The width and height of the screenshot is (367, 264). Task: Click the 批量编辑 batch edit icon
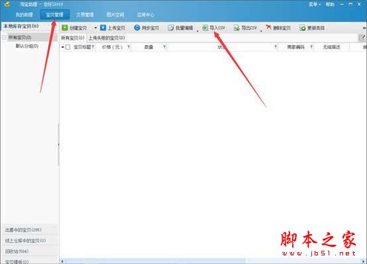[x=171, y=28]
